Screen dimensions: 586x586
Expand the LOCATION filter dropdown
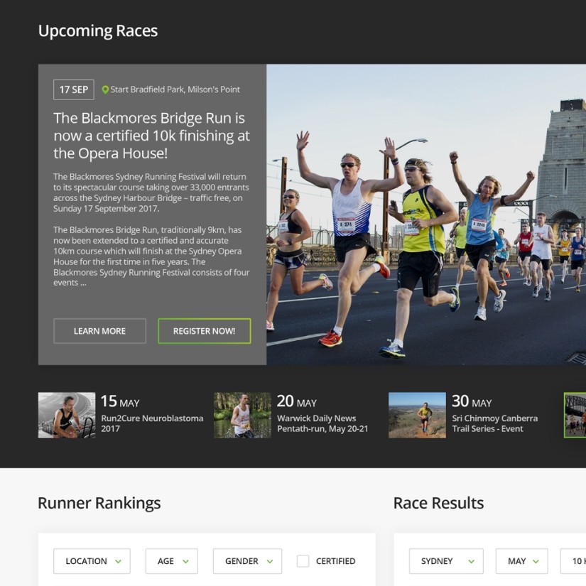[x=92, y=561]
